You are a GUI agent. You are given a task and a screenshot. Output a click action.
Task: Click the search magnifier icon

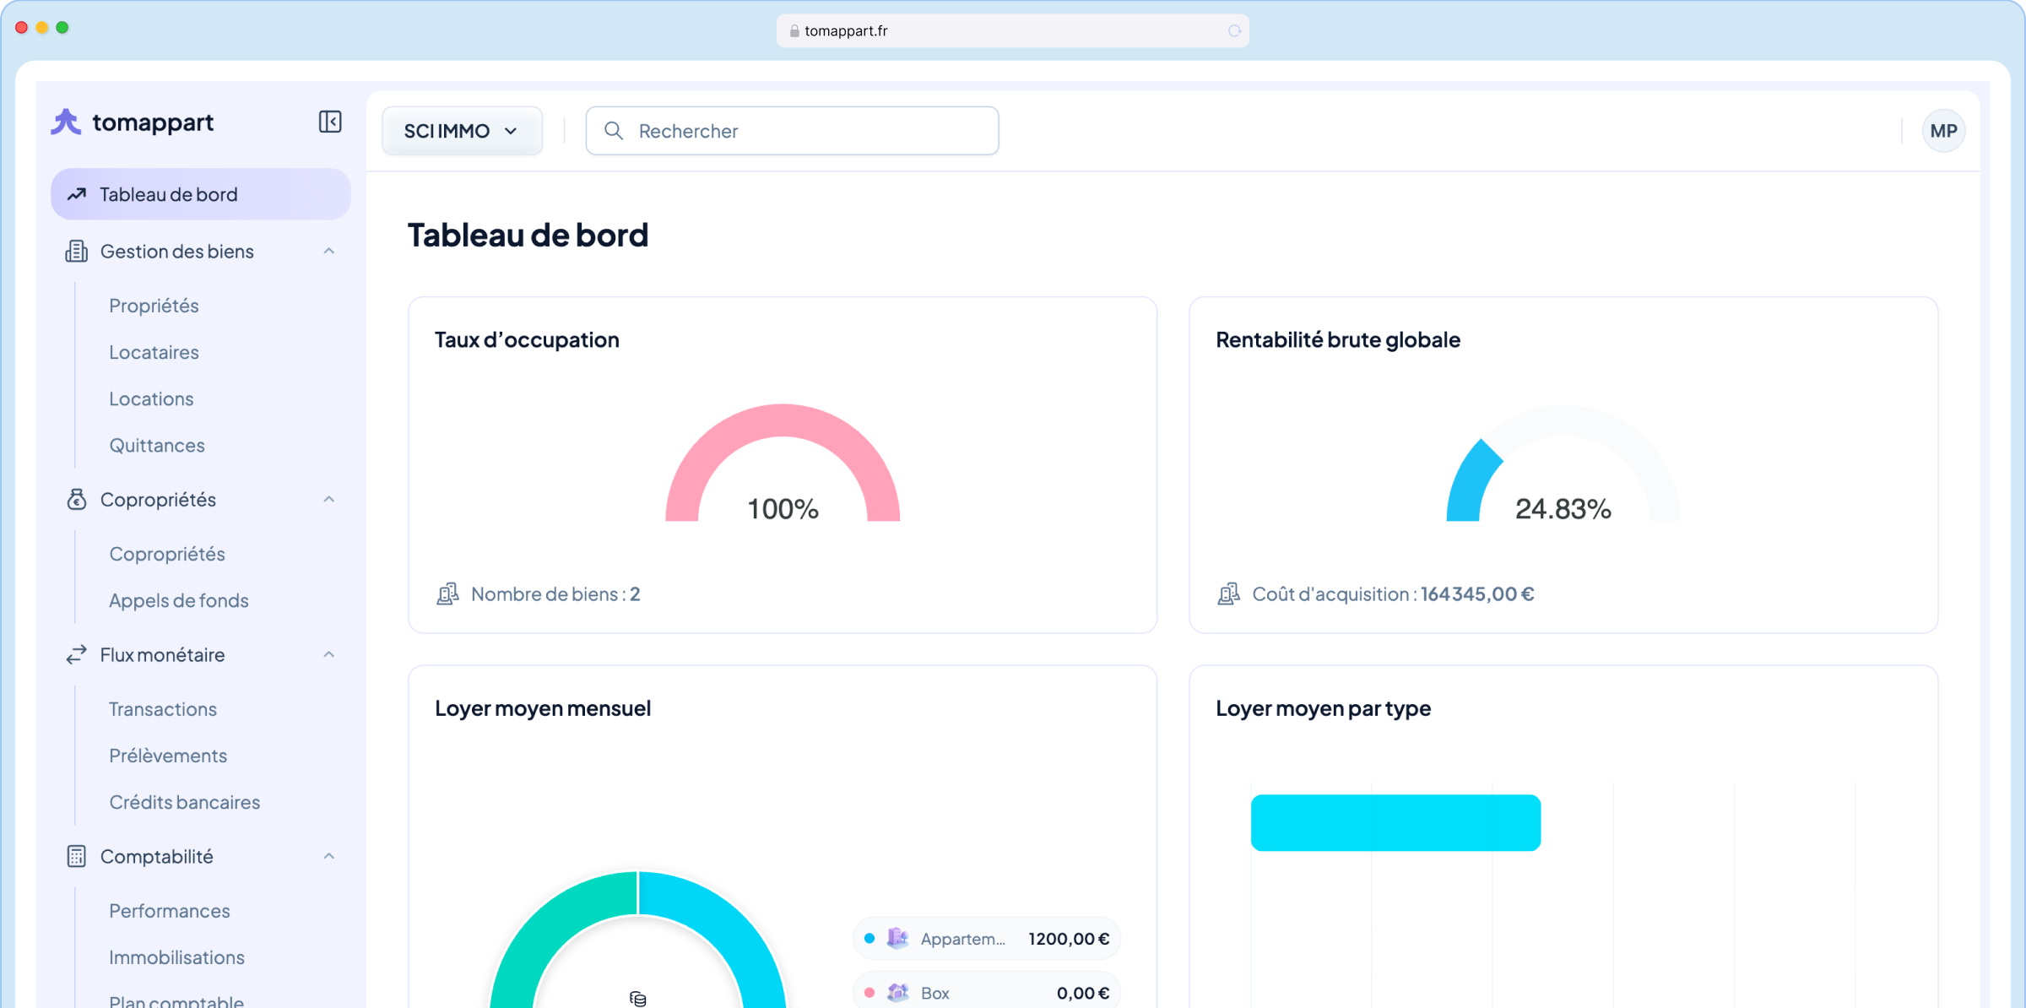pos(614,131)
